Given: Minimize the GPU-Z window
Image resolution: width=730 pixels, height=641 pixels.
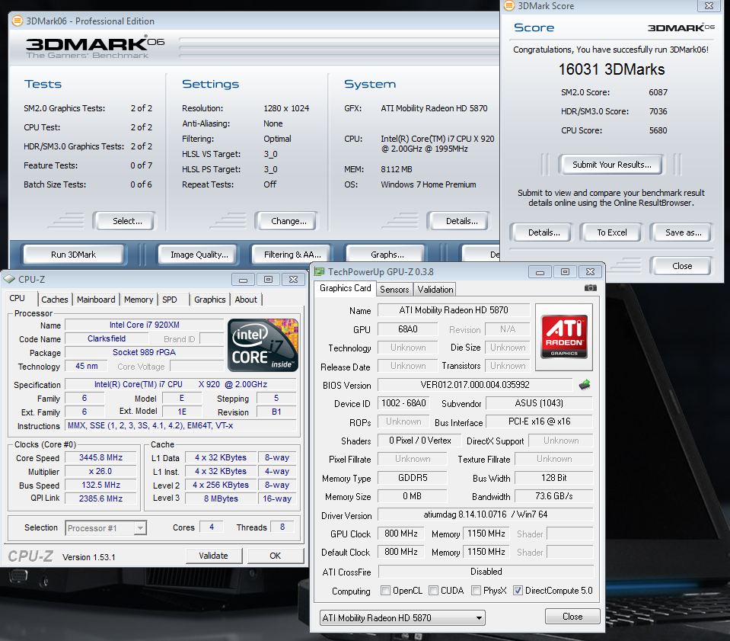Looking at the screenshot, I should (540, 272).
